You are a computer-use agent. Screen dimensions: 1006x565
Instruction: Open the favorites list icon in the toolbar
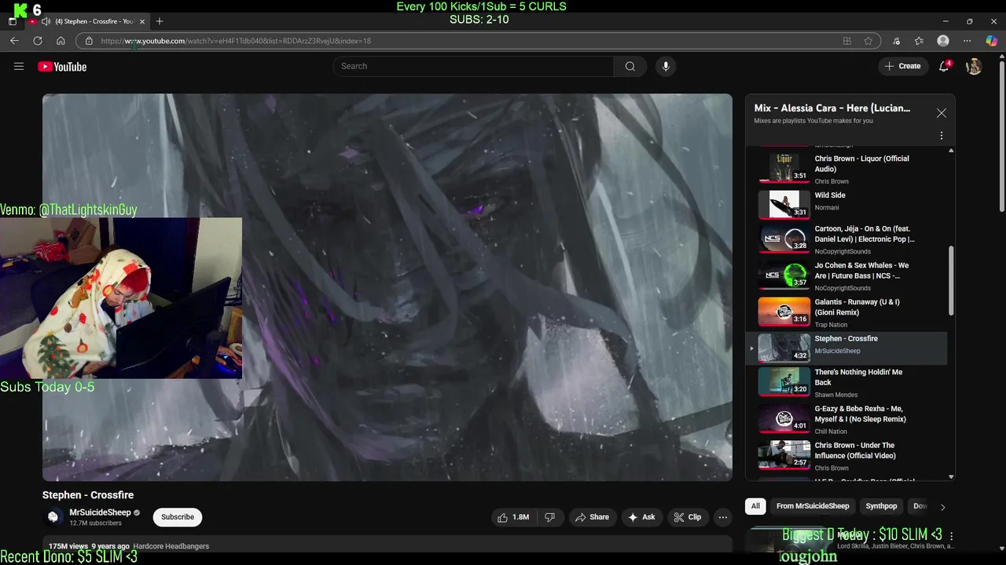pyautogui.click(x=920, y=41)
